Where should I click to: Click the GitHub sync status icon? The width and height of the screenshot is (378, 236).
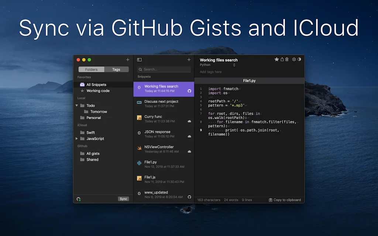(79, 199)
